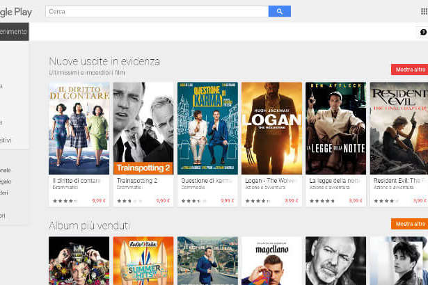Click the star rating of Resident Evil

point(386,201)
